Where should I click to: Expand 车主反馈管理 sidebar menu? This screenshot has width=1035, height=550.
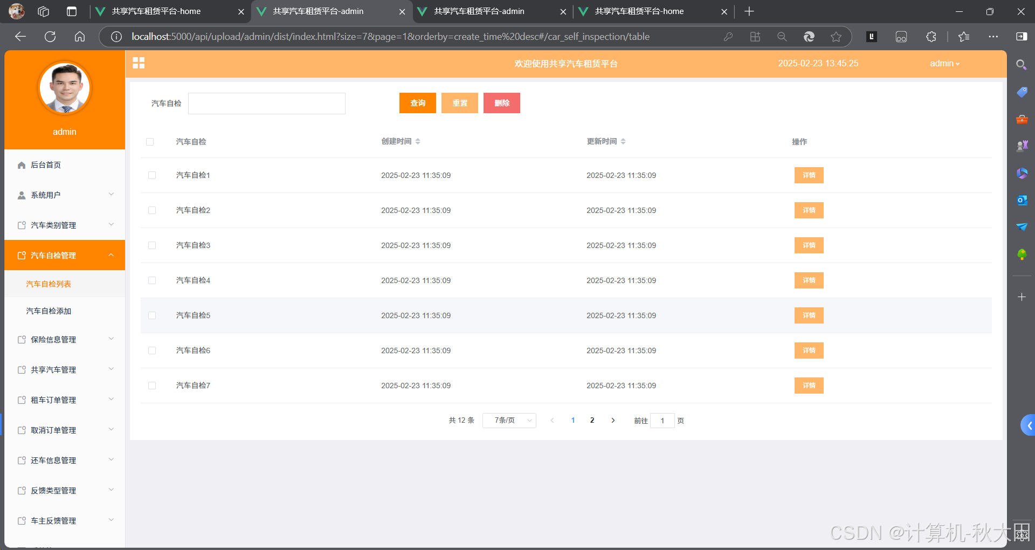[65, 520]
